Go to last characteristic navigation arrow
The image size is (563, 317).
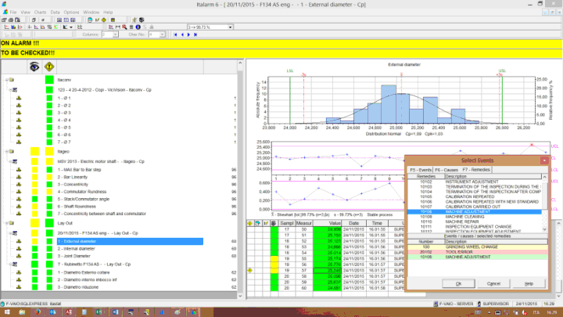195,34
